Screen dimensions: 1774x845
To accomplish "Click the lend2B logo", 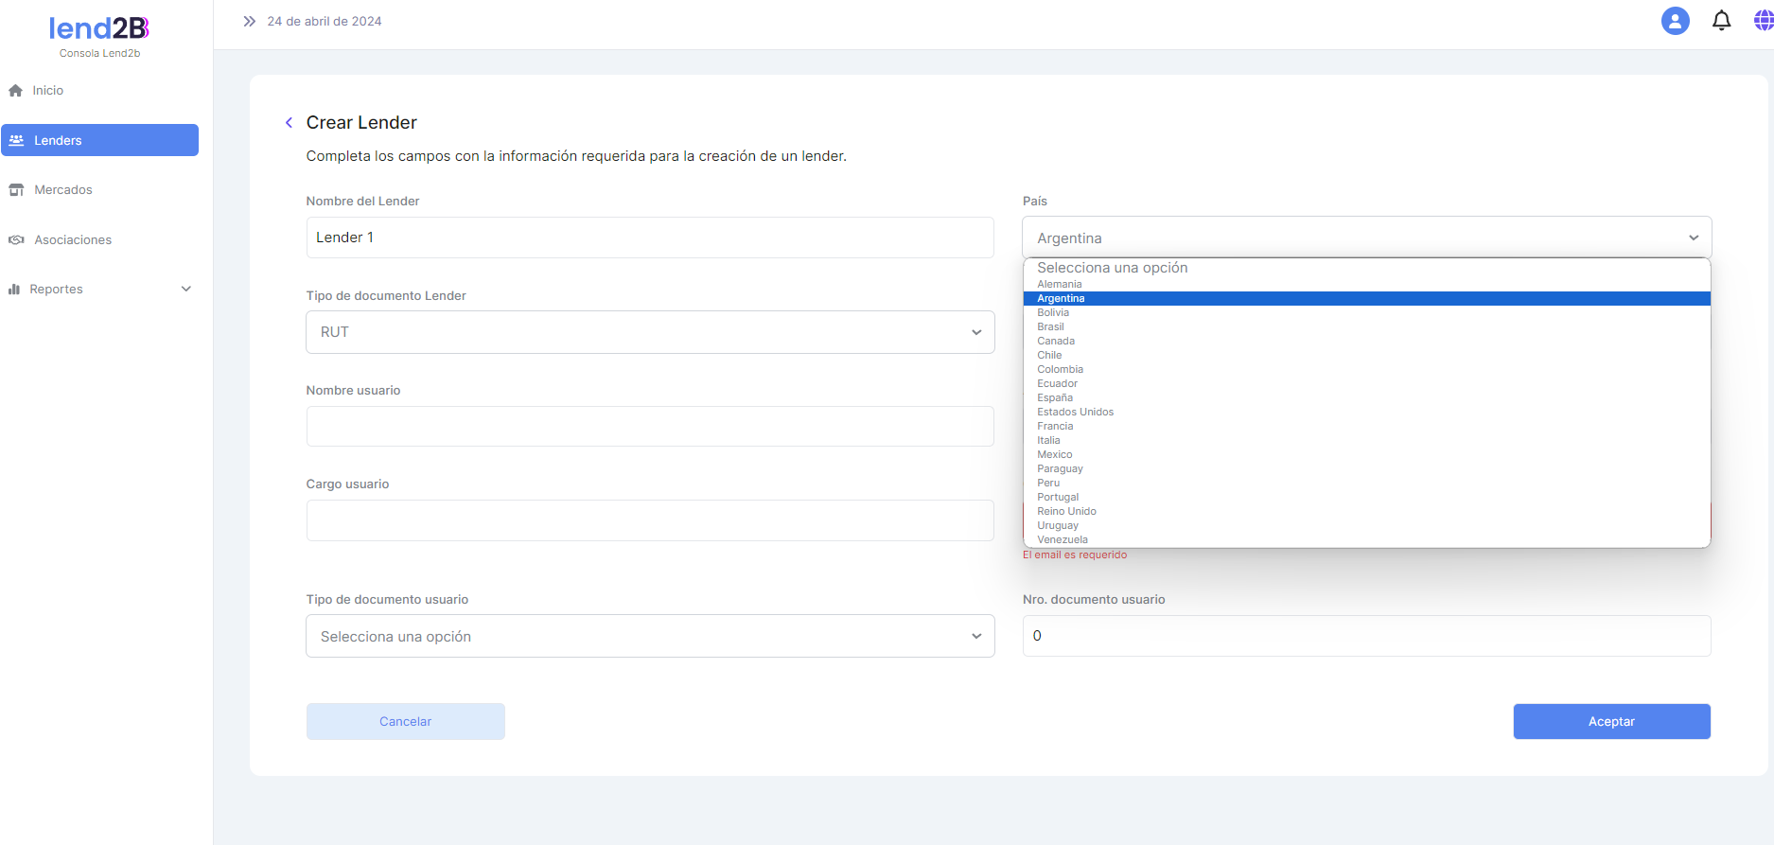I will (99, 28).
